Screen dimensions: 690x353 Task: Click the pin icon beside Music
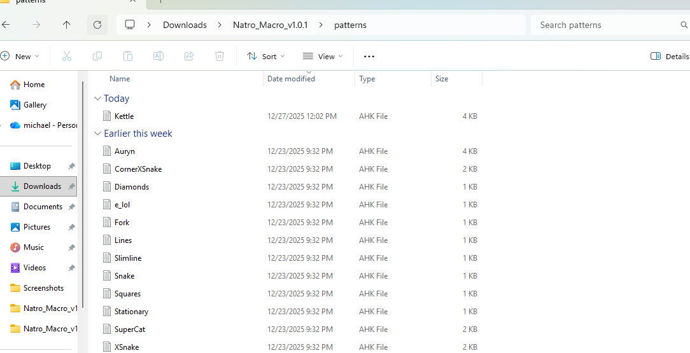pyautogui.click(x=71, y=247)
